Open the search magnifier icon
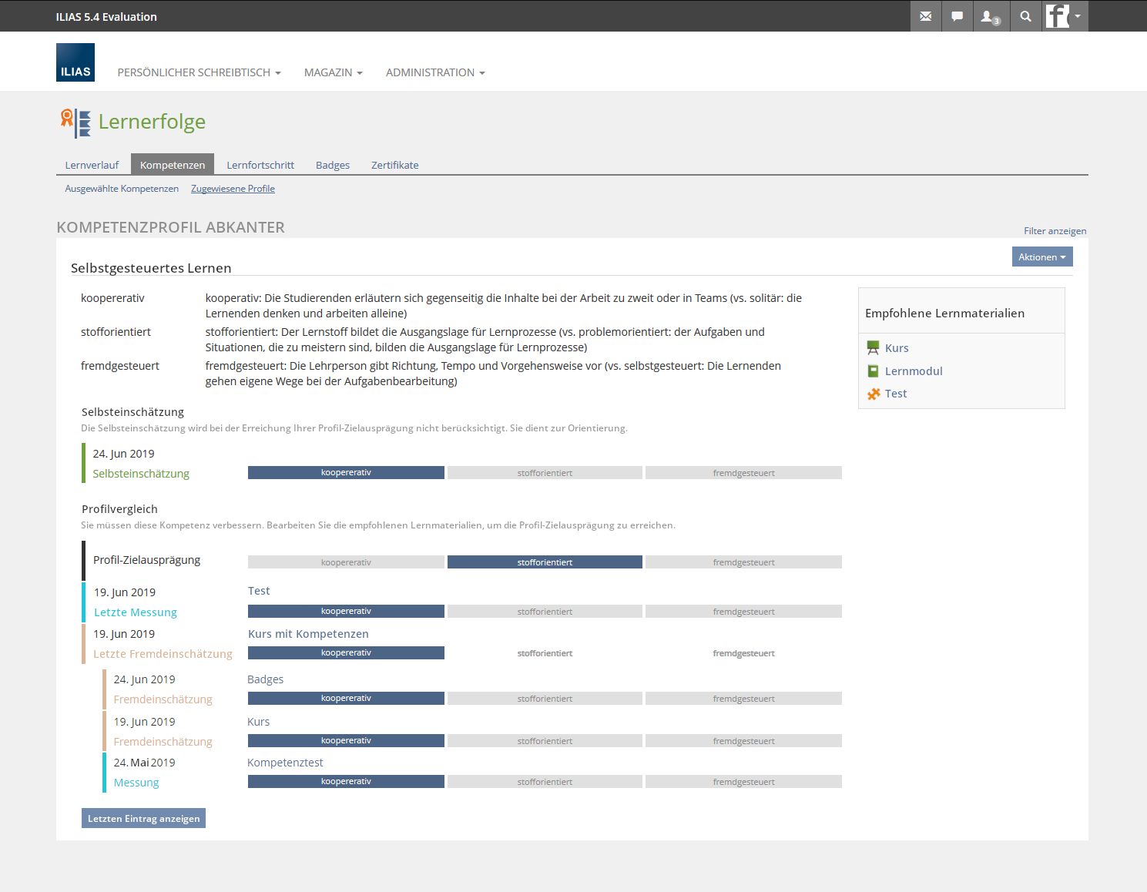The width and height of the screenshot is (1147, 892). click(1025, 16)
